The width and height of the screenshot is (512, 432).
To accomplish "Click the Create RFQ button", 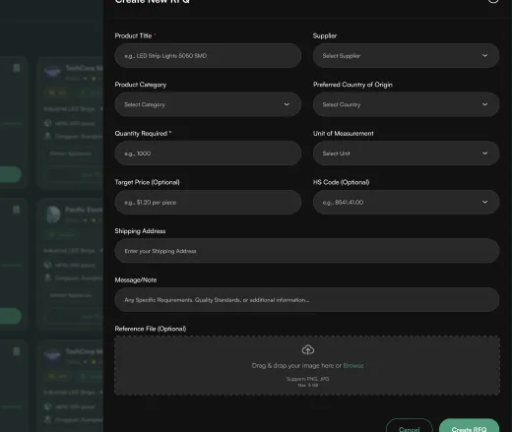I will 469,426.
